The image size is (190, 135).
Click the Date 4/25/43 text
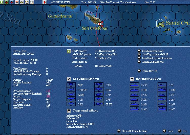pos(89,2)
